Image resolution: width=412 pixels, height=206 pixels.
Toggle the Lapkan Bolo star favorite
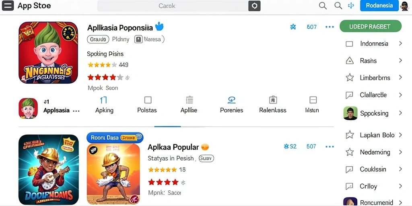point(350,135)
